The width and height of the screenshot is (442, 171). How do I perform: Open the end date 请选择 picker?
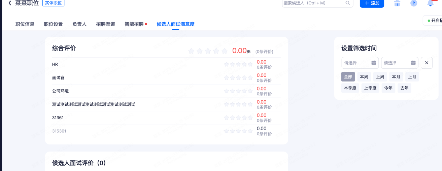396,63
